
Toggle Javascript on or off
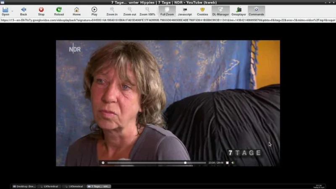pyautogui.click(x=185, y=11)
